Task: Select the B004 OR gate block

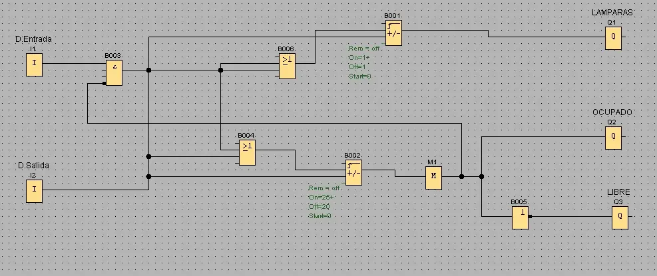Action: (247, 152)
